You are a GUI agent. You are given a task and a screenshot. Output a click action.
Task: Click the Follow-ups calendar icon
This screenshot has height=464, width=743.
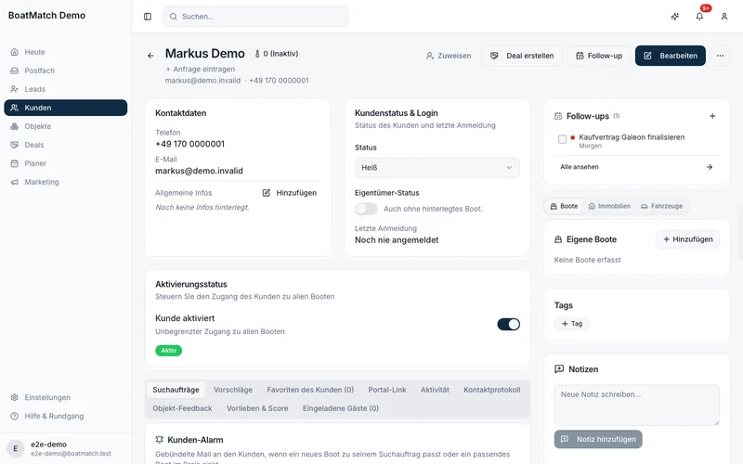[558, 116]
